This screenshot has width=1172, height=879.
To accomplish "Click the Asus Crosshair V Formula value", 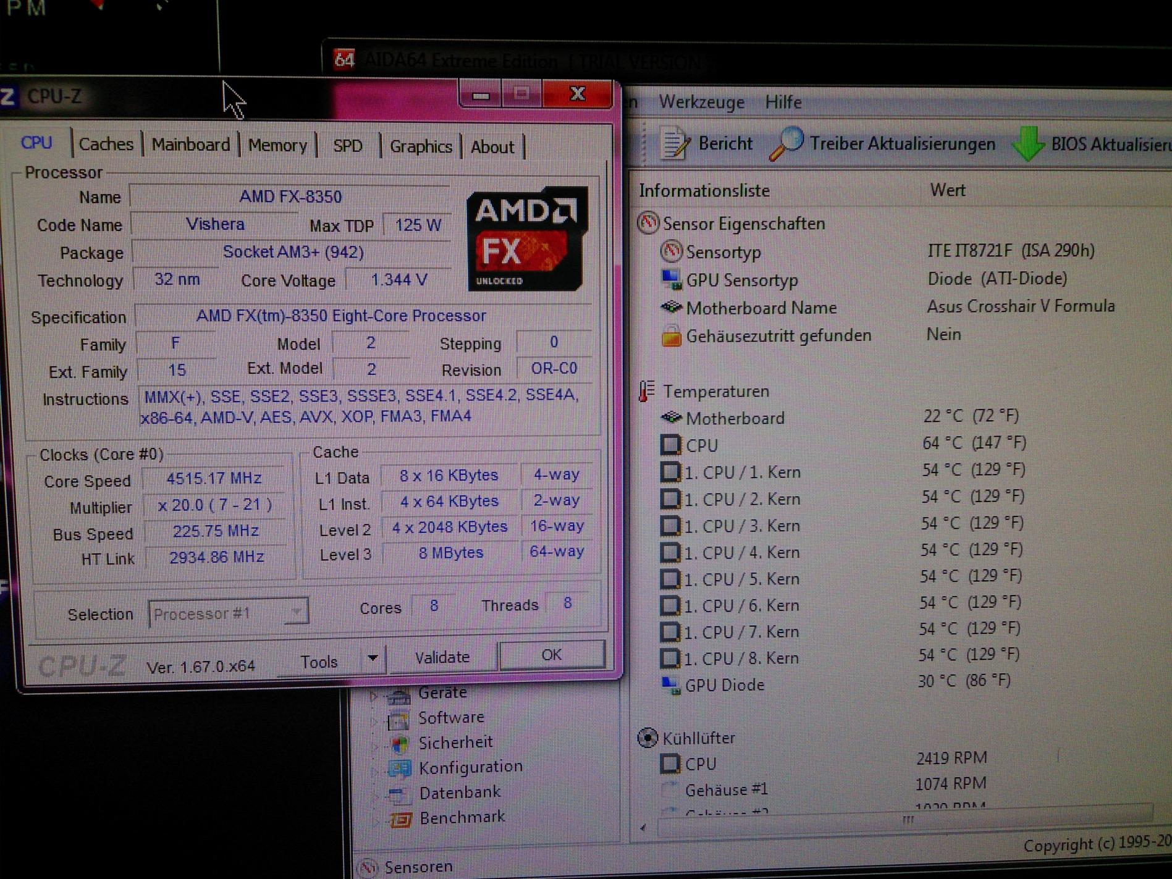I will (x=1021, y=306).
